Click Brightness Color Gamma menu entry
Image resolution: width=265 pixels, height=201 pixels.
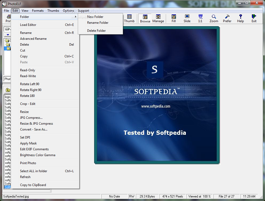38,155
